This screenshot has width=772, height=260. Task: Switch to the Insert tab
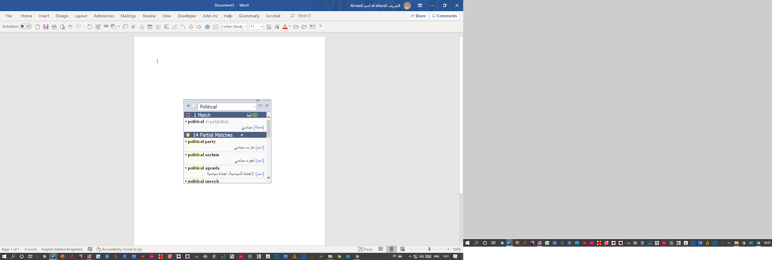pyautogui.click(x=44, y=16)
